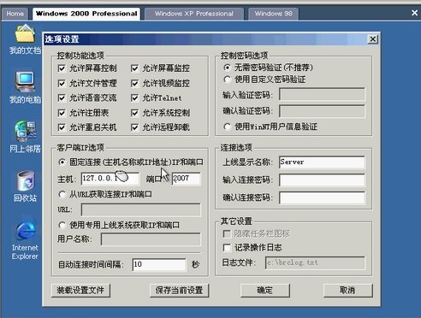
Task: Select 无需密码验证 (不推荐) radio option
Action: 227,68
